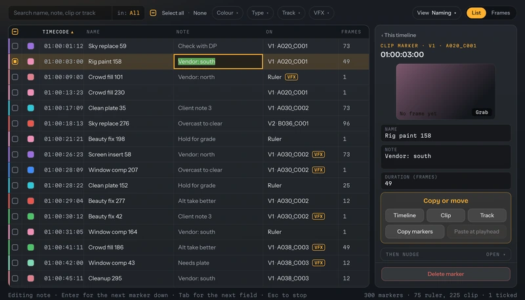Click red colour swatch of Sky replace 276
525x300 pixels.
[x=30, y=123]
